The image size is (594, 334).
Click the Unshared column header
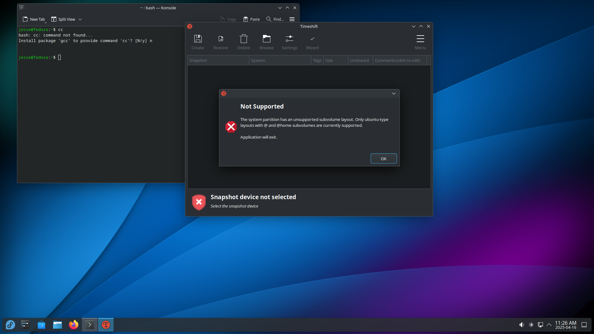tap(360, 60)
